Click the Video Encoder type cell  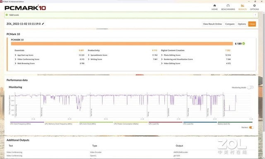pyautogui.click(x=96, y=152)
